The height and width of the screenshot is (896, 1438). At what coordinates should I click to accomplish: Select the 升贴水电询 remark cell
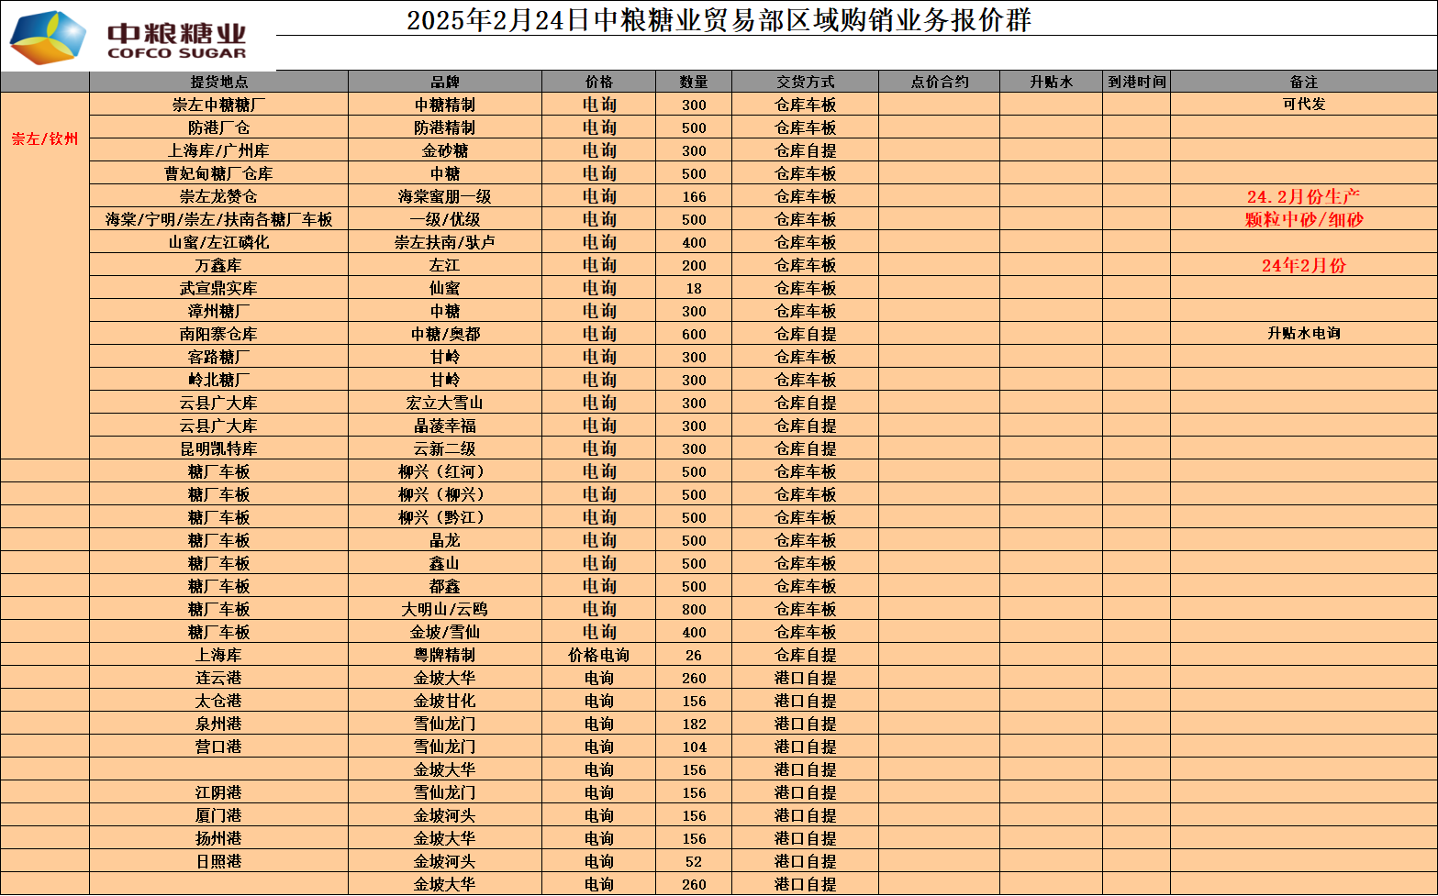pyautogui.click(x=1303, y=334)
